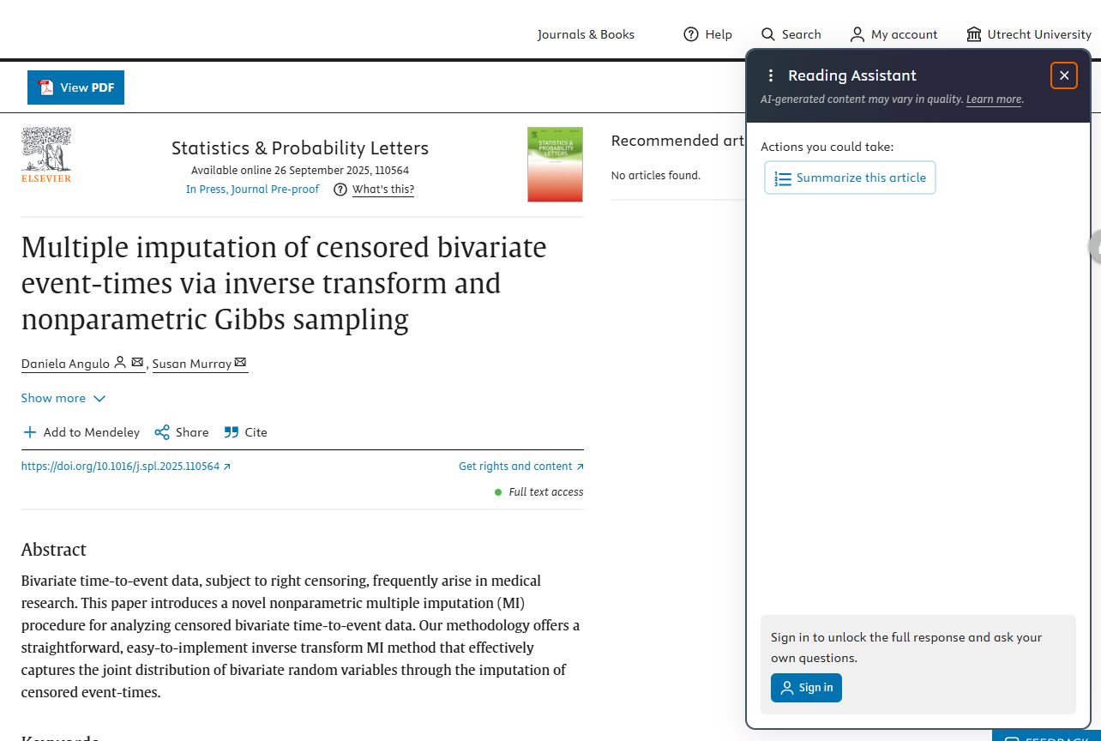
Task: Close the Reading Assistant panel
Action: [1064, 75]
